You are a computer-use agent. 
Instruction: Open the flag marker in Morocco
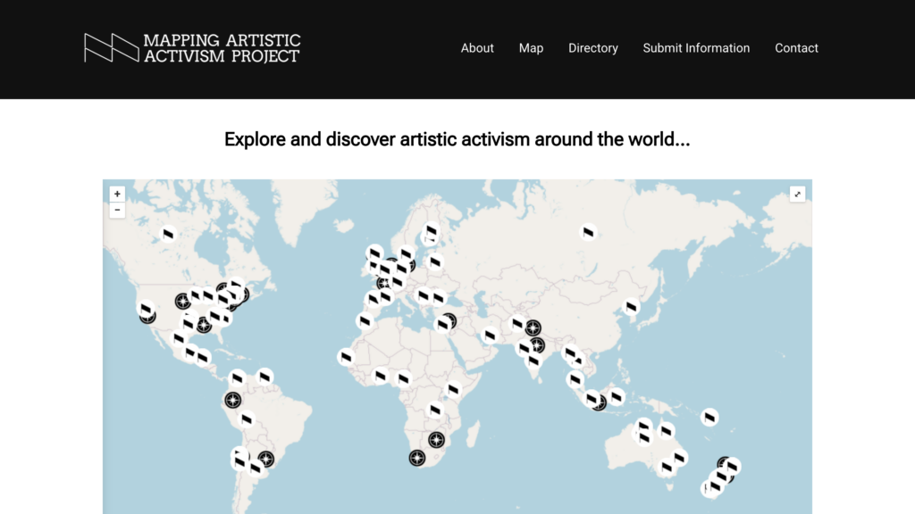click(364, 321)
